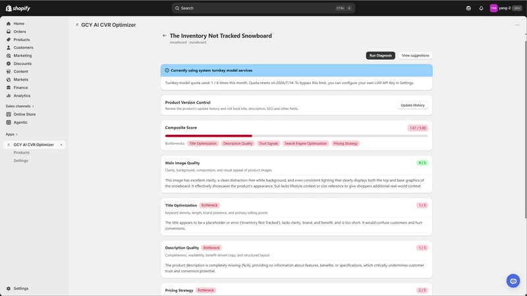Click the Shopify logo
Image resolution: width=527 pixels, height=296 pixels.
point(18,8)
